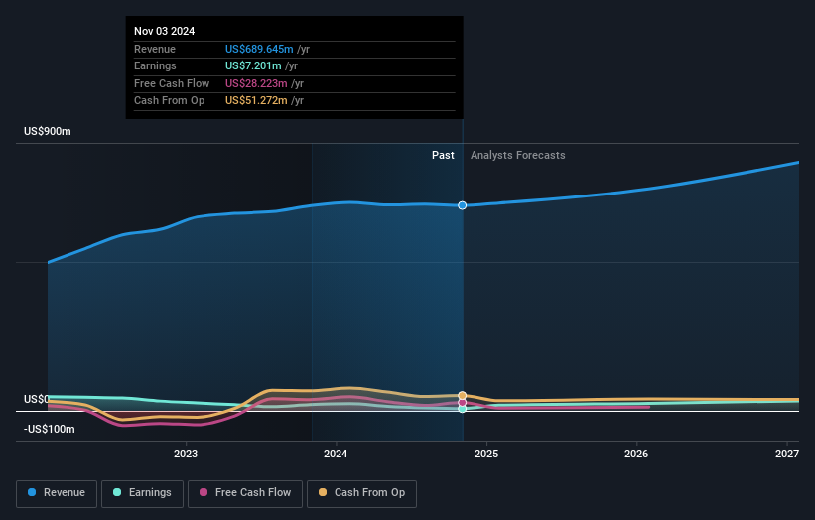Viewport: 815px width, 520px height.
Task: Click the US$28.223m free cash flow value
Action: [256, 83]
